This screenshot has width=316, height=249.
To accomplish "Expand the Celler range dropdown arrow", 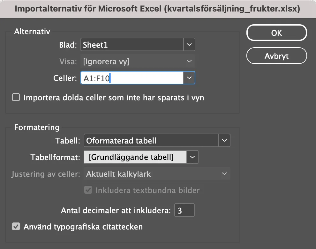I will (189, 78).
